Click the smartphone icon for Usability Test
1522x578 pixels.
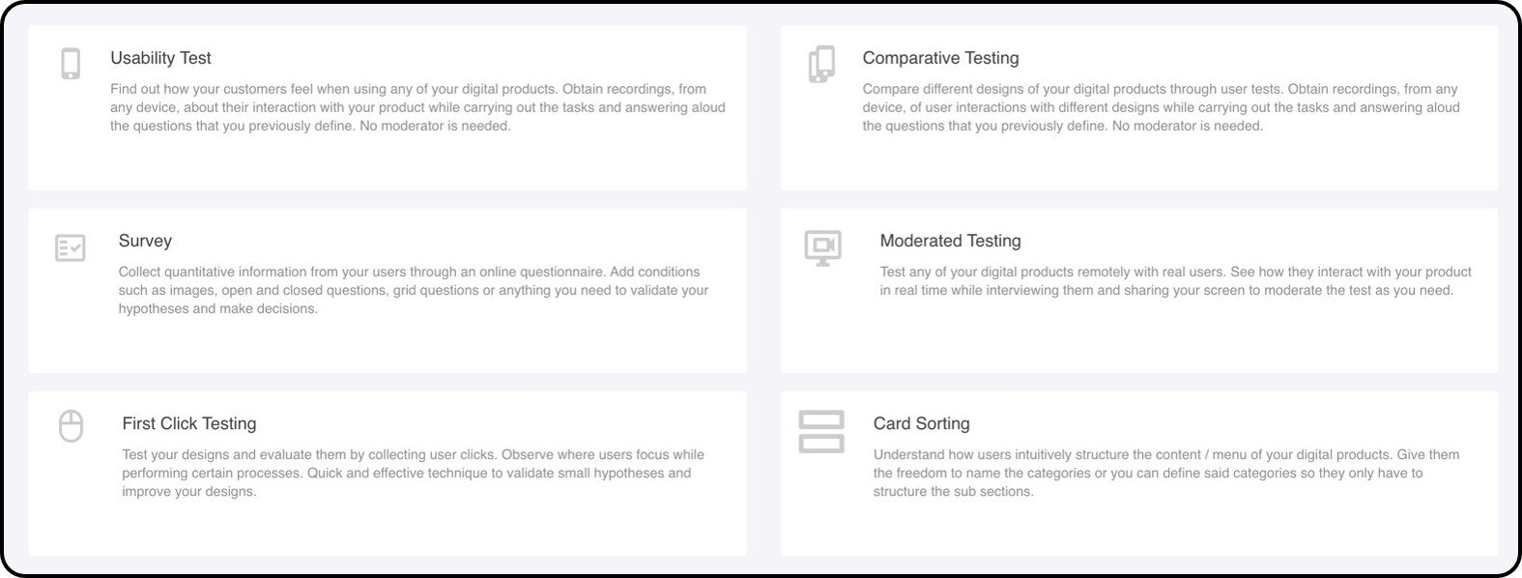click(x=71, y=64)
